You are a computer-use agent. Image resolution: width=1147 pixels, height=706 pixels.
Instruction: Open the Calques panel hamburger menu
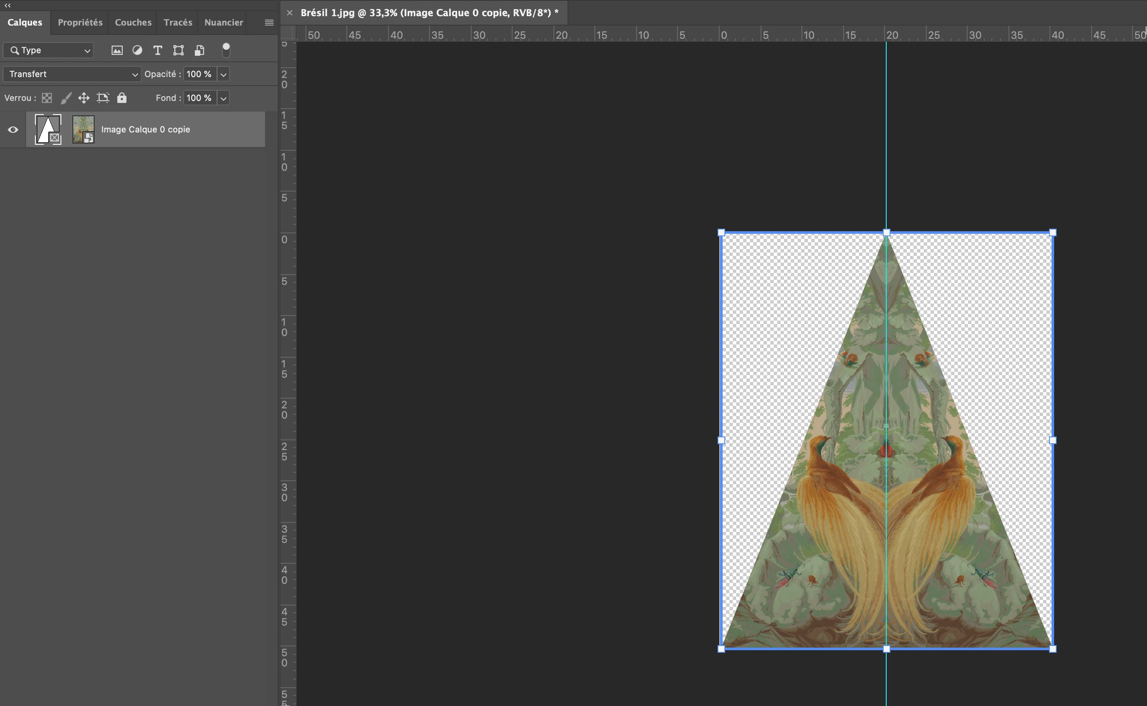pos(269,23)
